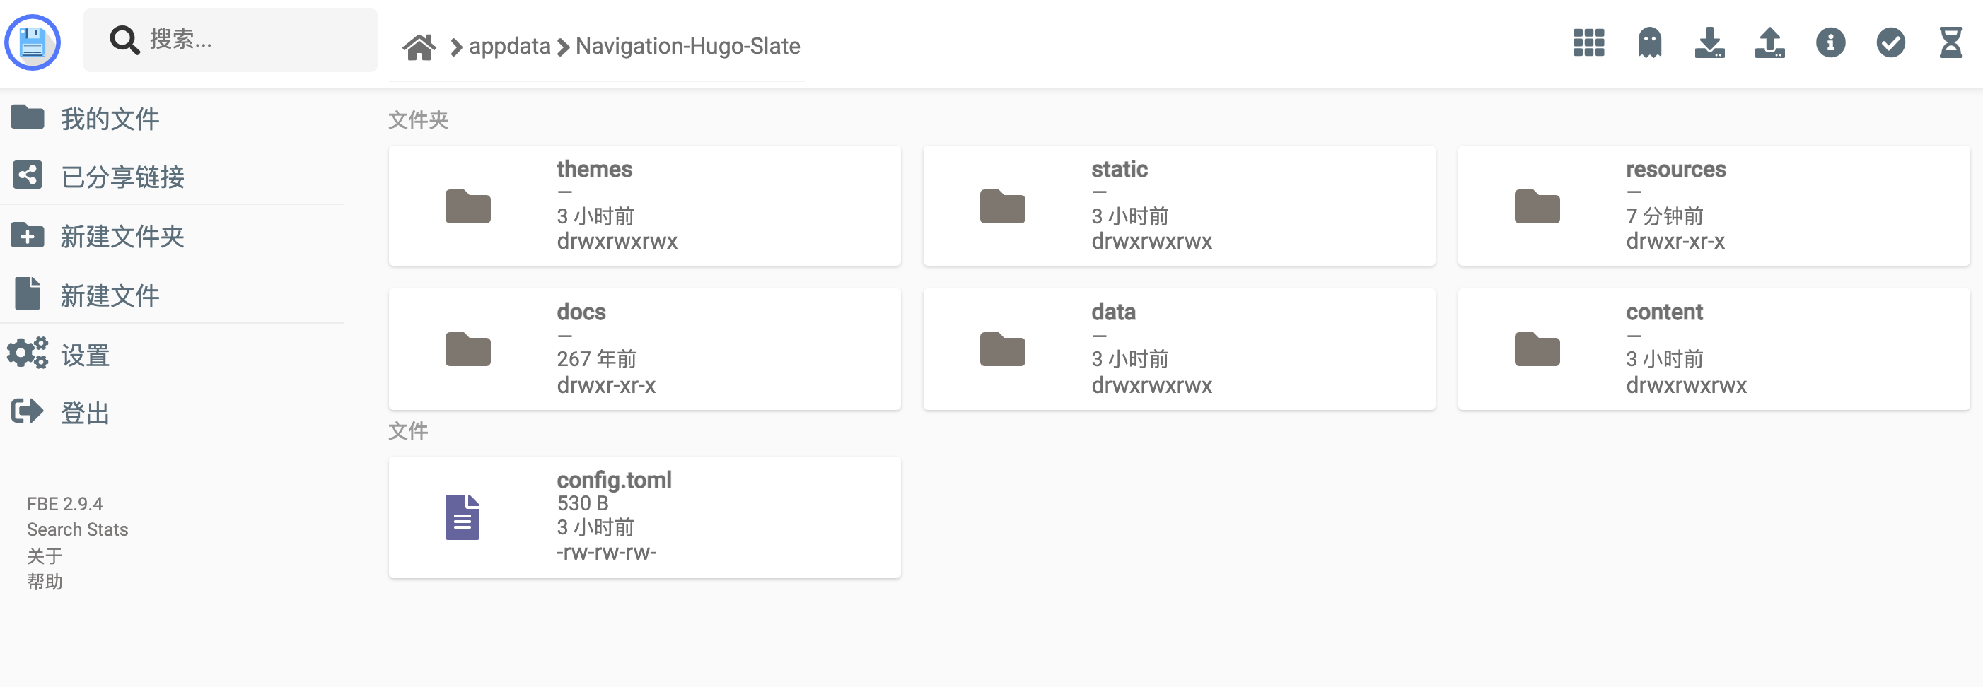Open My Files in the sidebar

[110, 119]
